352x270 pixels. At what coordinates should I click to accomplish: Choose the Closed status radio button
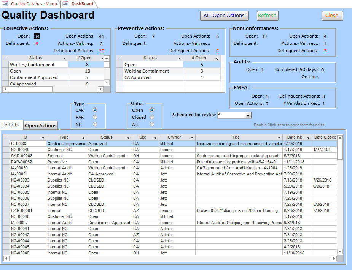152,117
